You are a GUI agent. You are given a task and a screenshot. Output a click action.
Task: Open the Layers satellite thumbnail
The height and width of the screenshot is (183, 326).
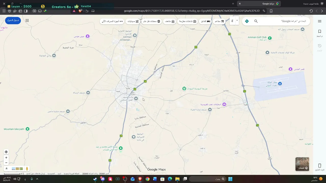(x=302, y=164)
